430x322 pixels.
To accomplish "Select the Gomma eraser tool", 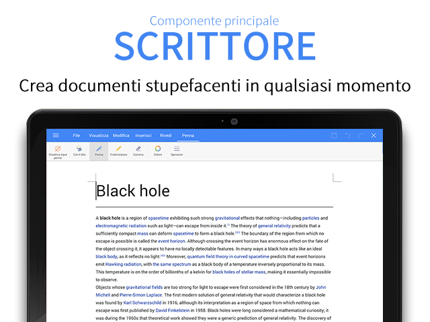I will pos(138,151).
